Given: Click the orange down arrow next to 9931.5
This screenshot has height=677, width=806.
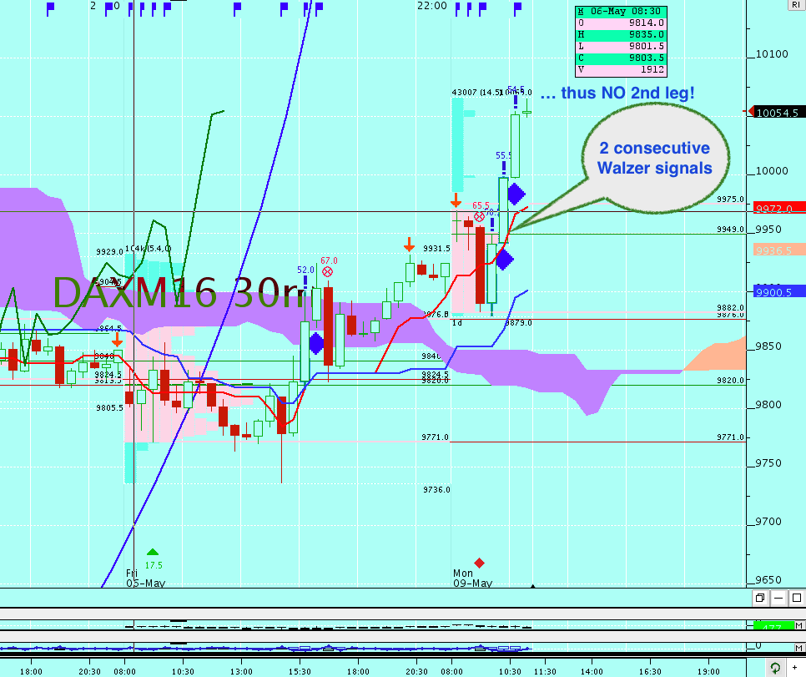Looking at the screenshot, I should click(409, 245).
